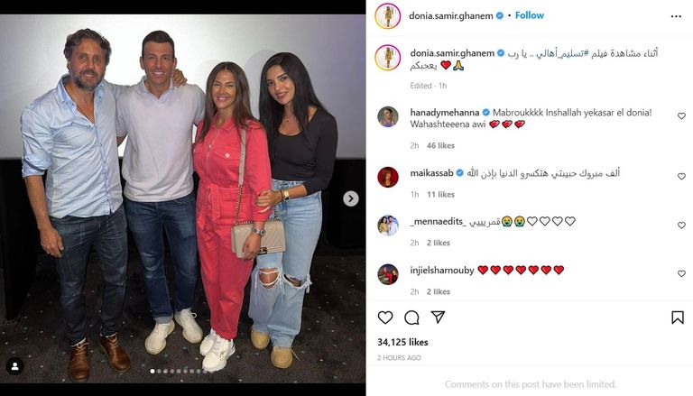This screenshot has height=396, width=693.
Task: Like hanadymehanna's comment
Action: coord(681,115)
